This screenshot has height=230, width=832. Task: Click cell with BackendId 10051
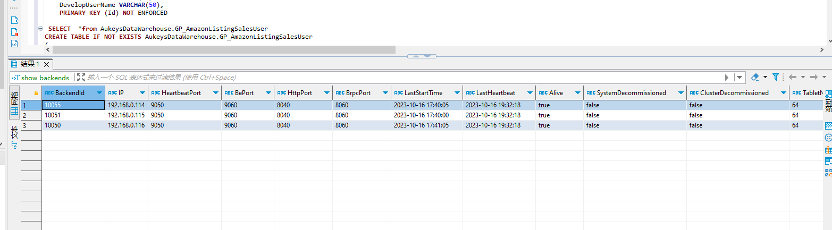click(x=73, y=115)
